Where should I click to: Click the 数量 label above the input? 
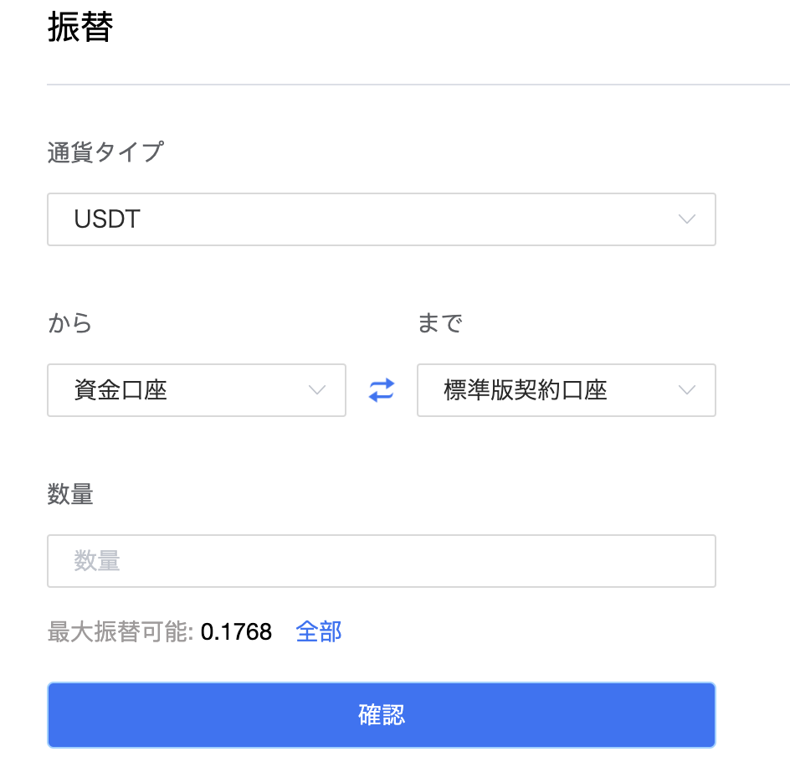tap(70, 494)
